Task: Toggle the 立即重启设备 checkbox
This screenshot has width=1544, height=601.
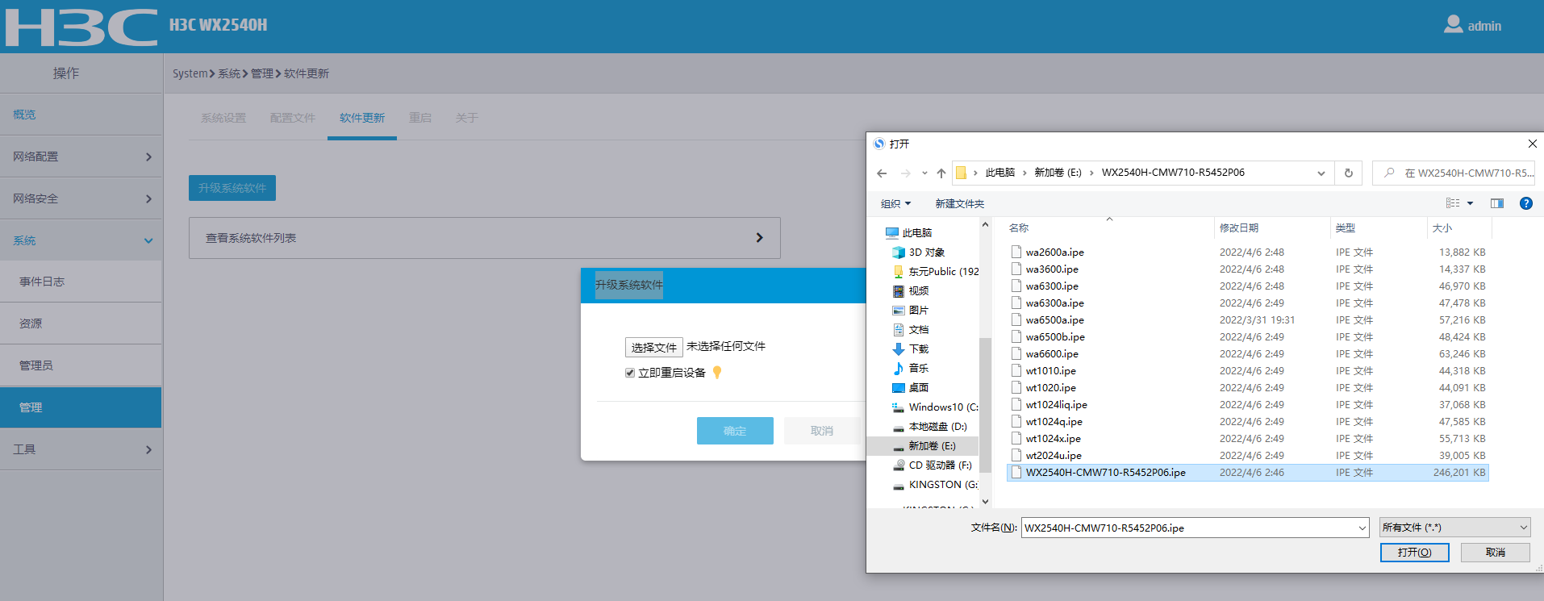Action: [630, 373]
